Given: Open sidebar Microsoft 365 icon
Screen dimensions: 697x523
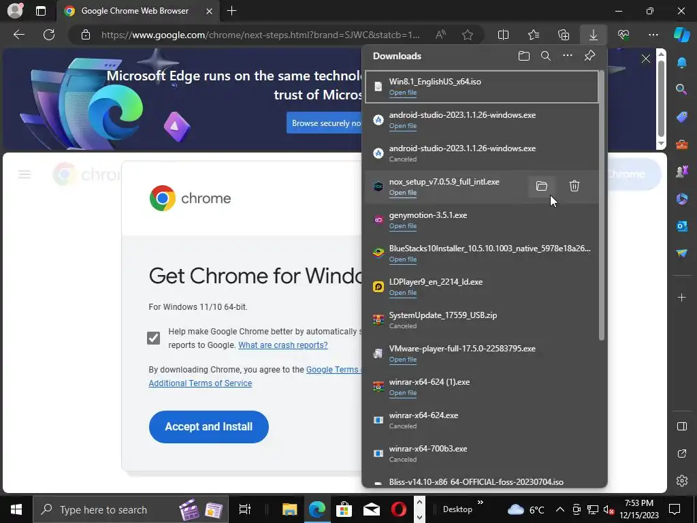Looking at the screenshot, I should 682,199.
